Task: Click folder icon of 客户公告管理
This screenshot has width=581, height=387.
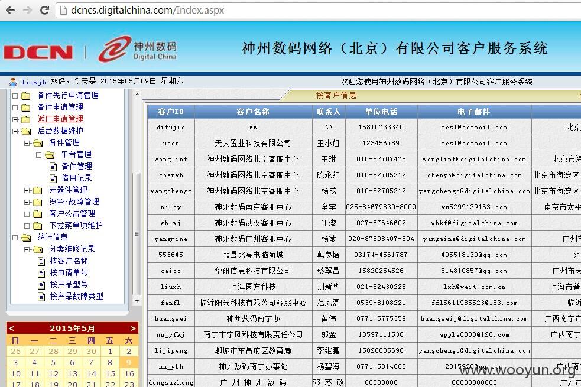Action: (x=37, y=214)
